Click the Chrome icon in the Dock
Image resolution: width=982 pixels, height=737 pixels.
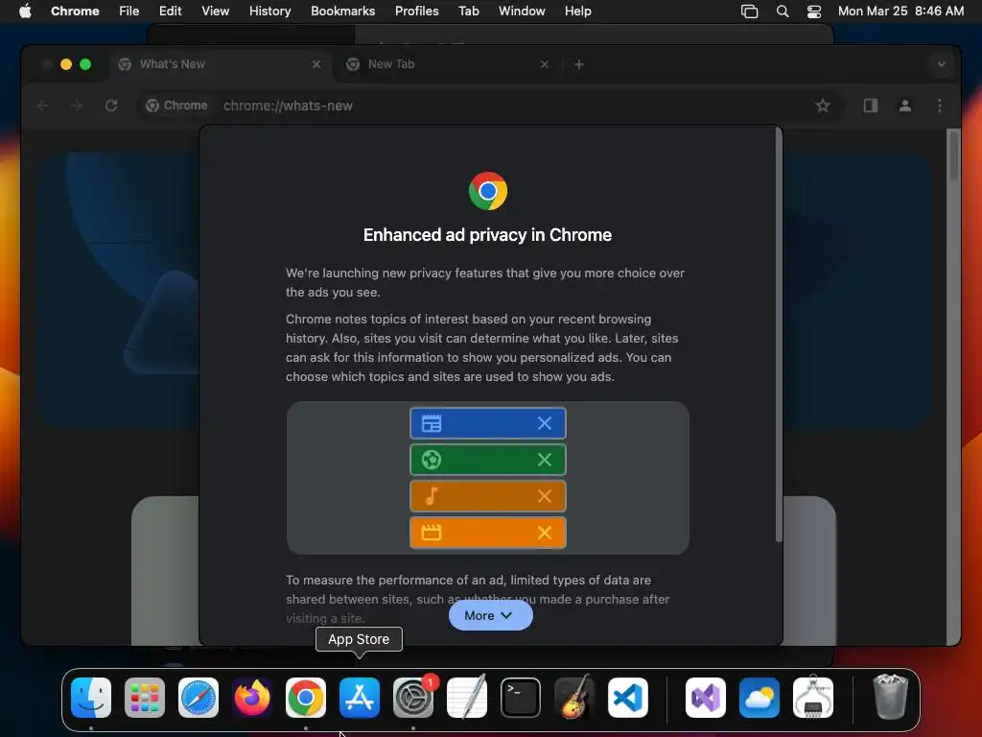pyautogui.click(x=306, y=698)
